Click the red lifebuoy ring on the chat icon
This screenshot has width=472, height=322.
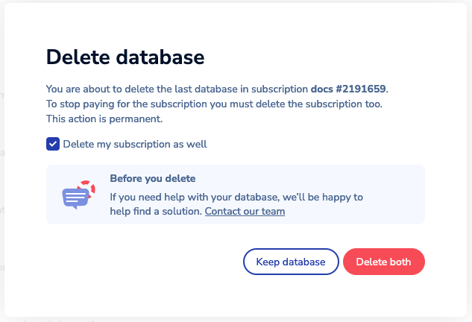pyautogui.click(x=86, y=186)
